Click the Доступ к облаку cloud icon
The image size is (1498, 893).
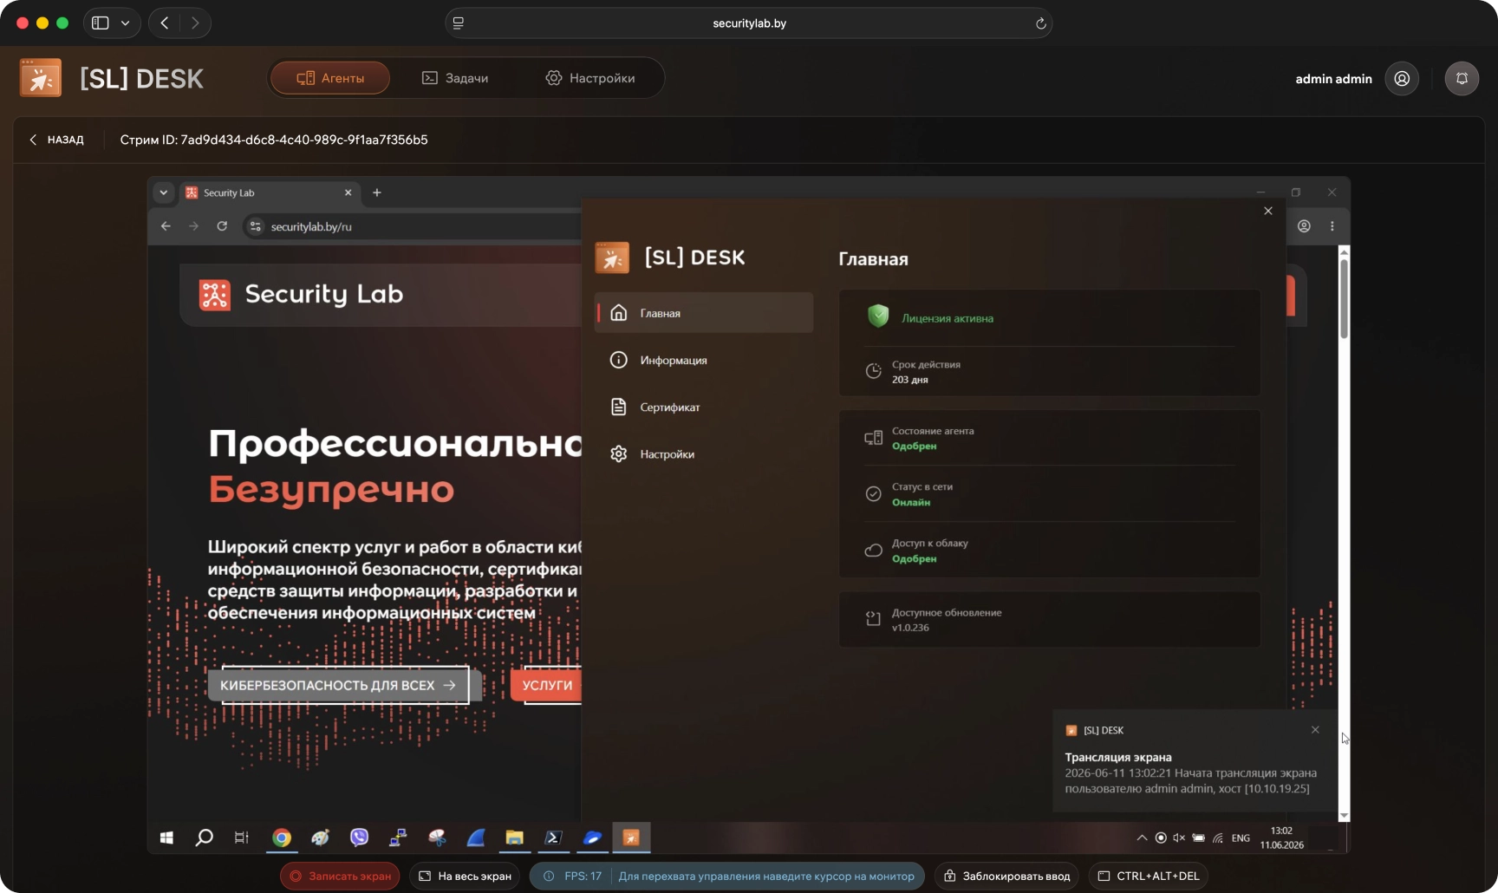click(873, 550)
